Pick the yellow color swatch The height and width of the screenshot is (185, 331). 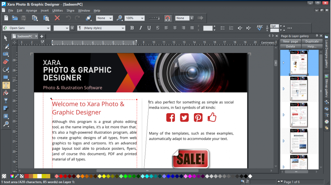tap(35, 176)
